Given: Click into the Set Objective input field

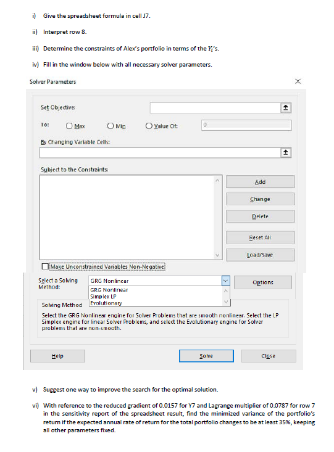Looking at the screenshot, I should click(x=215, y=108).
